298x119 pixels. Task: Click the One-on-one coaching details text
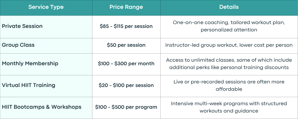(x=229, y=26)
